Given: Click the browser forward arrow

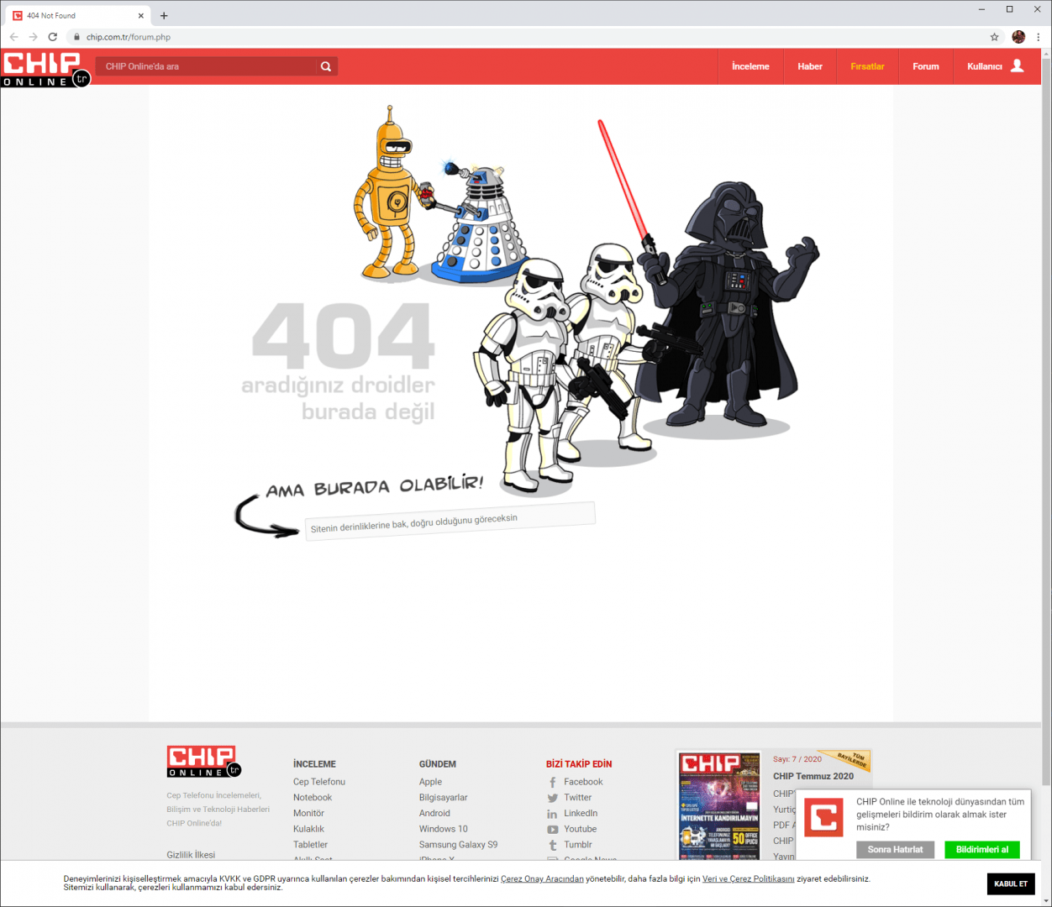Looking at the screenshot, I should coord(33,37).
